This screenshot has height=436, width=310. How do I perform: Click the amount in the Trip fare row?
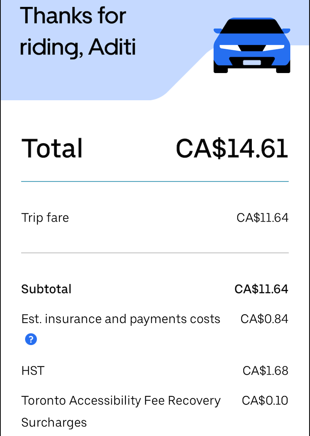[x=262, y=218]
